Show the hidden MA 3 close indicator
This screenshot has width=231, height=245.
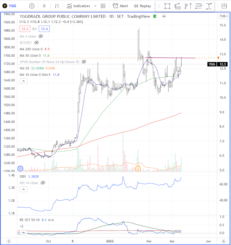[41, 36]
